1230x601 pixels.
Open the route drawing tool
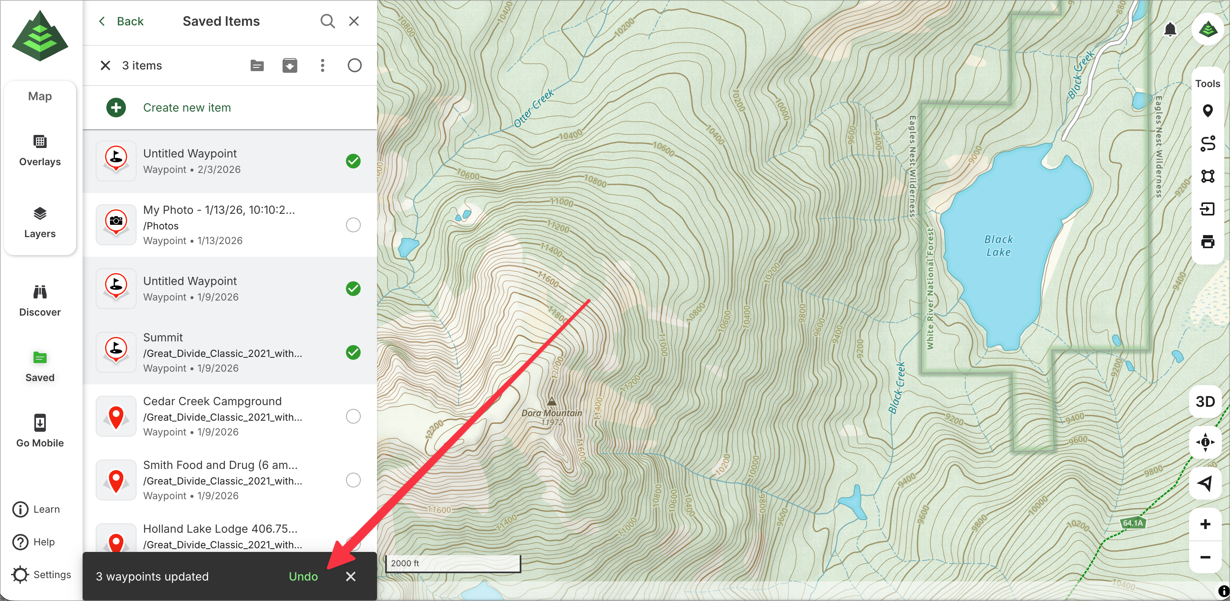coord(1207,144)
